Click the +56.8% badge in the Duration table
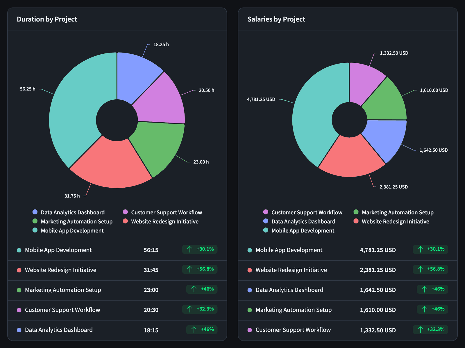This screenshot has height=348, width=465. [200, 269]
